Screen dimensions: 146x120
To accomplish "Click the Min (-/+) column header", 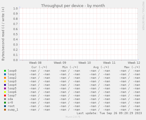I will 70,67.
